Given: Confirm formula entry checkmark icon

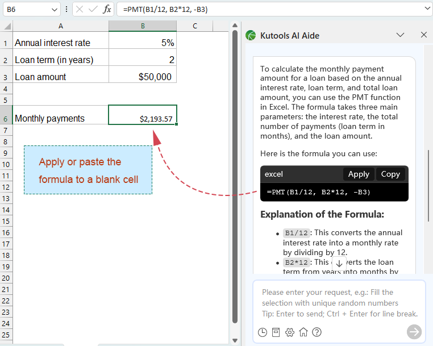Looking at the screenshot, I should (93, 10).
